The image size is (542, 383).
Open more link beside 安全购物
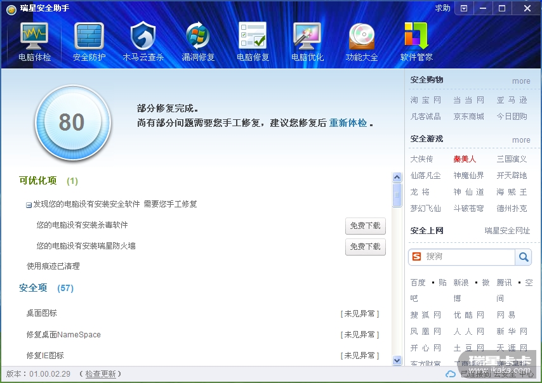[521, 81]
